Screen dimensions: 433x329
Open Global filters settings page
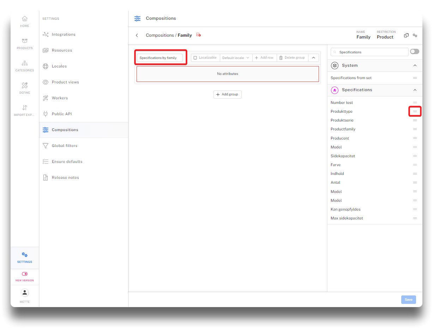(64, 146)
